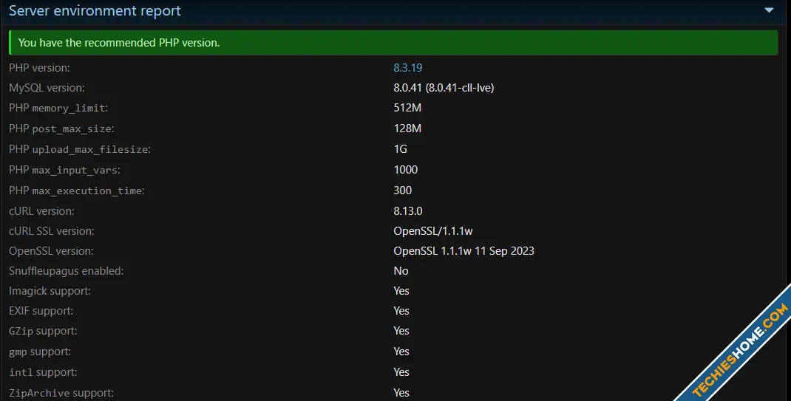
Task: Select the 1G upload filesize value
Action: (400, 149)
